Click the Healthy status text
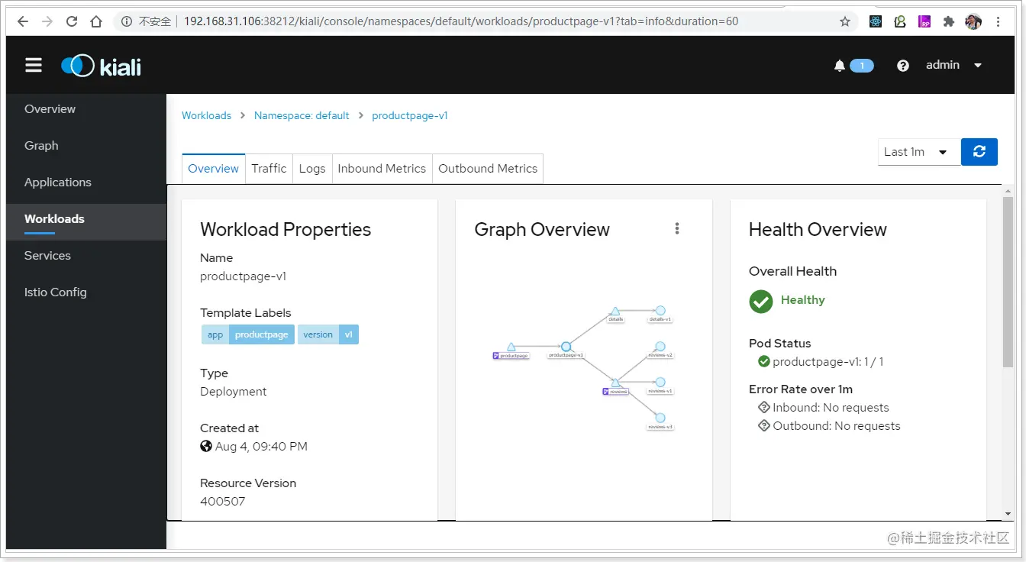1026x562 pixels. click(802, 300)
